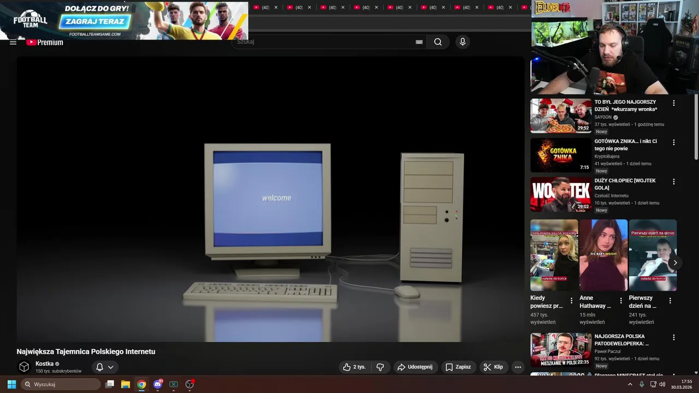Click the magnifier search button
The width and height of the screenshot is (699, 393).
(x=438, y=42)
